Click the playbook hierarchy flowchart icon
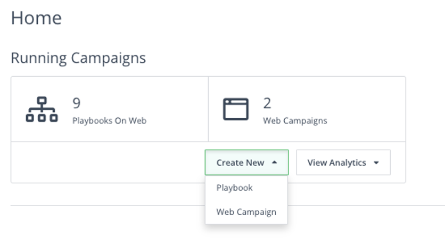The height and width of the screenshot is (244, 445). [42, 109]
